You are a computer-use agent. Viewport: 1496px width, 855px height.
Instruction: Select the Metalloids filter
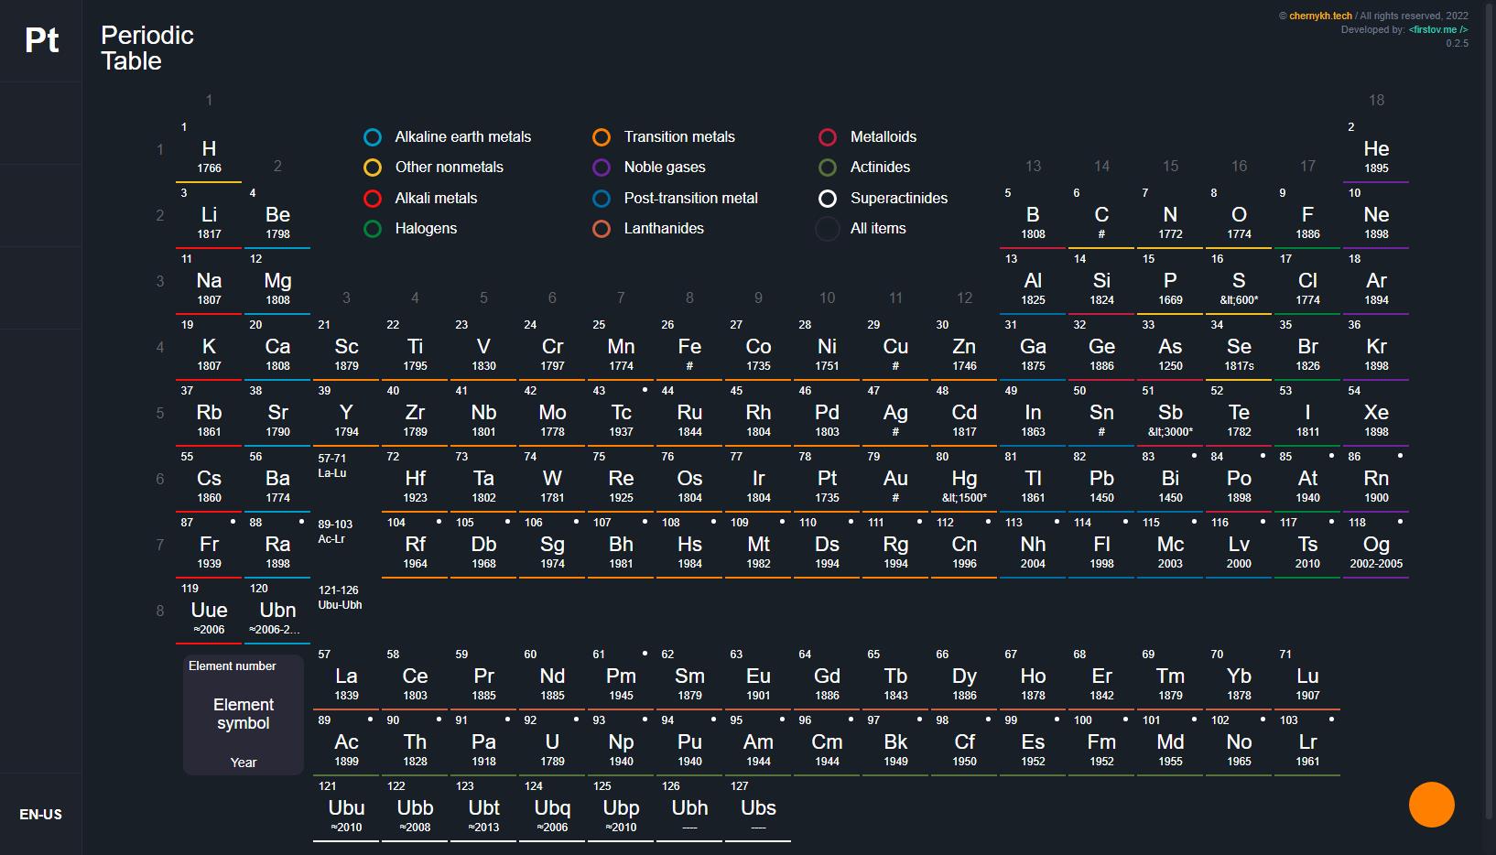[868, 137]
